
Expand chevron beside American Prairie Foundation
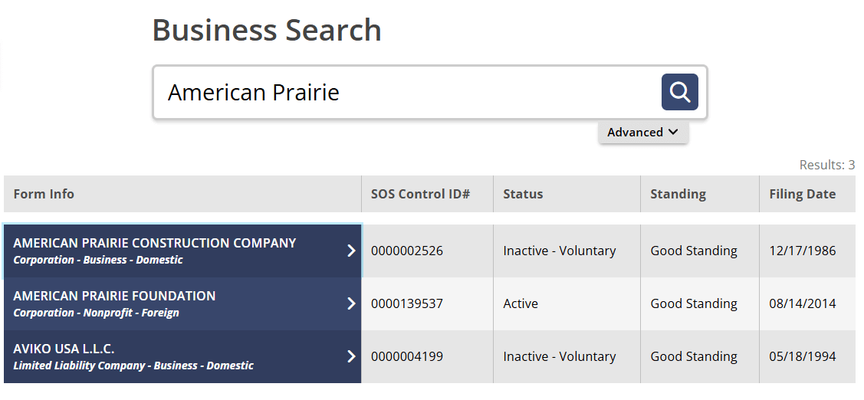click(351, 303)
